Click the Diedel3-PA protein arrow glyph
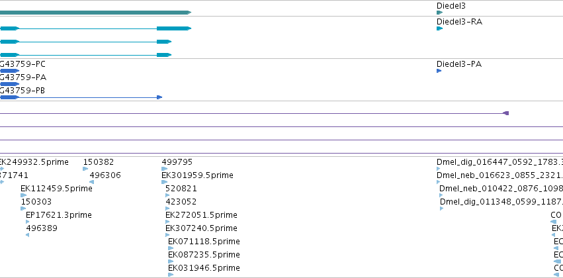 [x=439, y=71]
